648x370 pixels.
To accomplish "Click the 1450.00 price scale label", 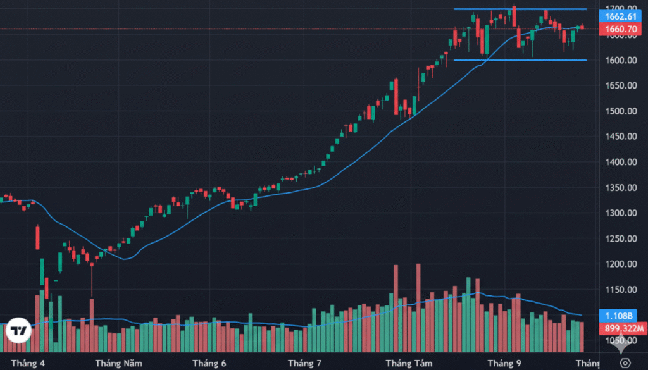I will click(620, 137).
